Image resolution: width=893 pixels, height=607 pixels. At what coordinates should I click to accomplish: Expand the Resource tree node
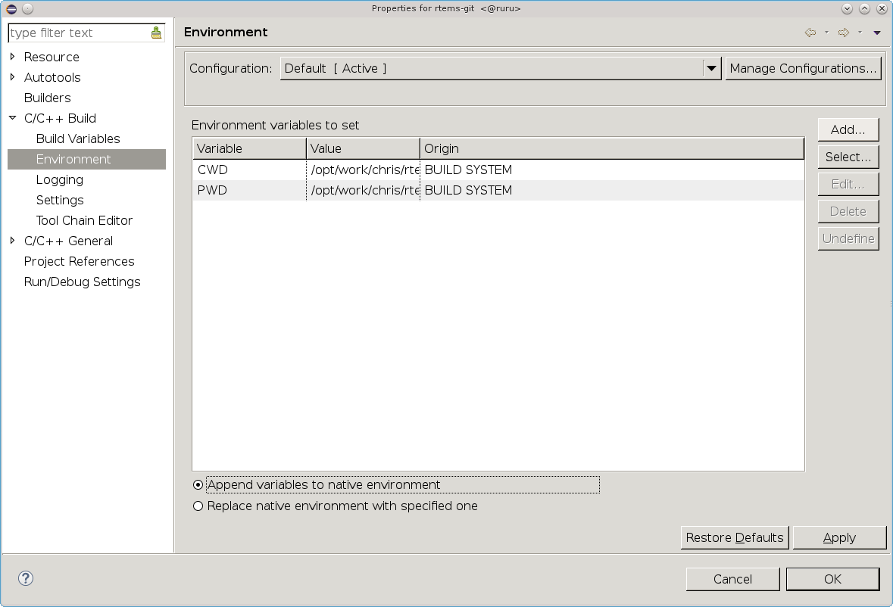pyautogui.click(x=13, y=57)
